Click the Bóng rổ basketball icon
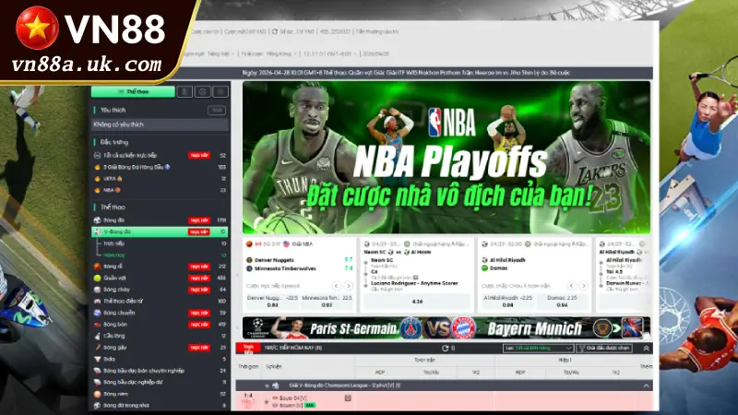 click(x=97, y=267)
